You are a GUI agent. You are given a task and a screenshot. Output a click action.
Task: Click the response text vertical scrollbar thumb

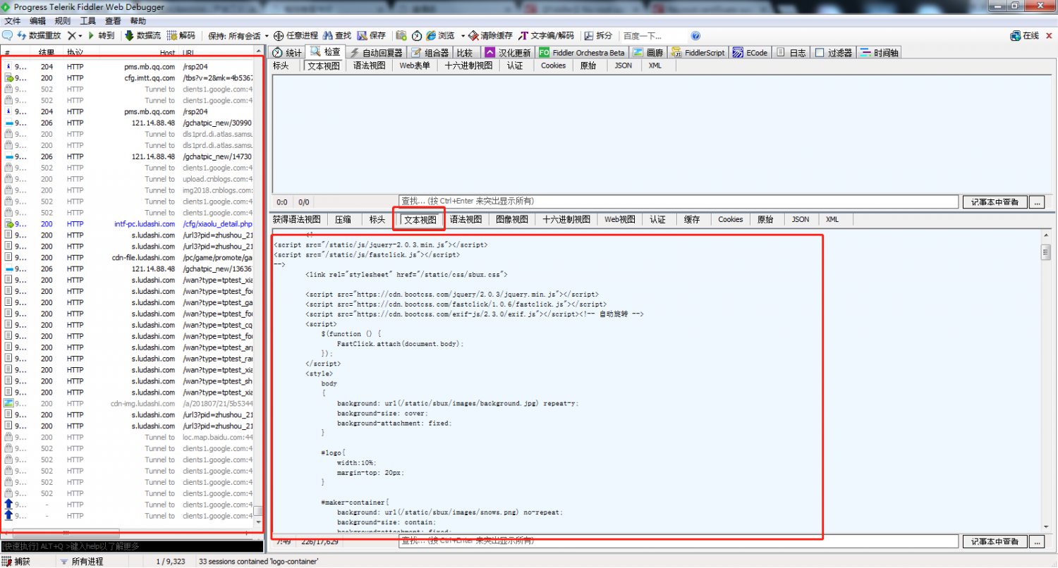coord(1046,252)
